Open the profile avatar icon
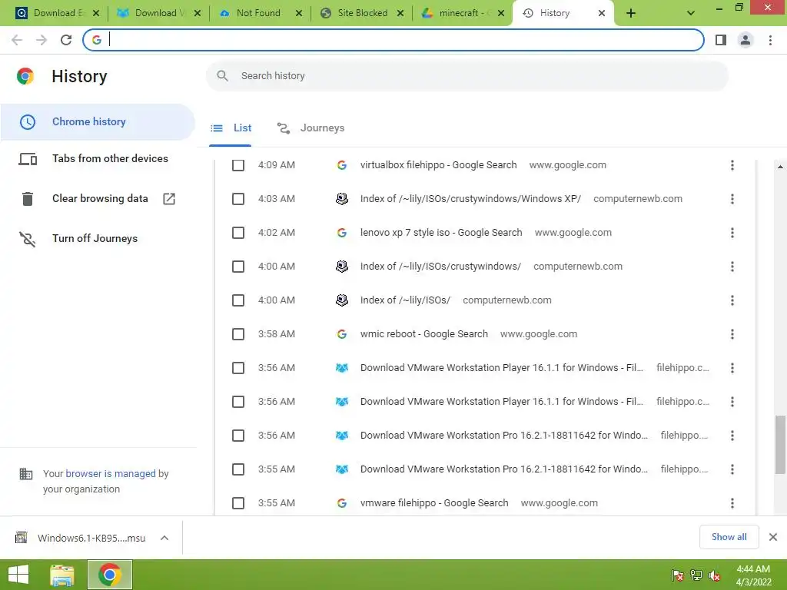This screenshot has width=787, height=590. tap(745, 40)
